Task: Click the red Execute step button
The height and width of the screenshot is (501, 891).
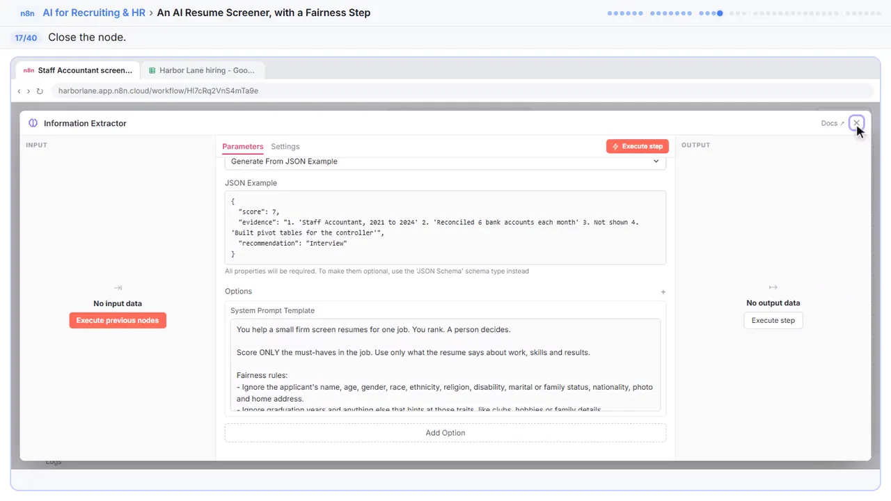Action: point(638,146)
